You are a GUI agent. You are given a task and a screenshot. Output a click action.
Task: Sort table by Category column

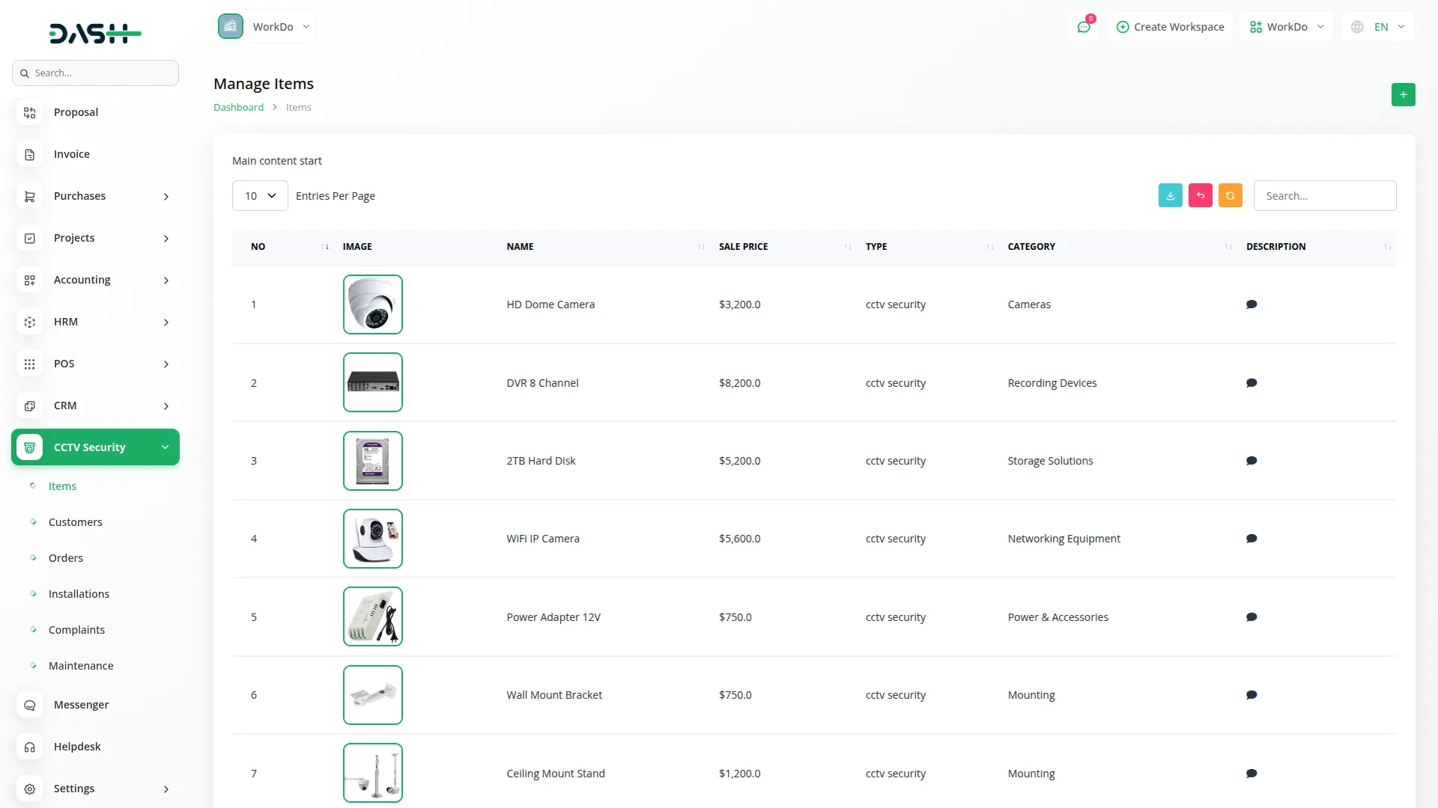click(x=1031, y=246)
